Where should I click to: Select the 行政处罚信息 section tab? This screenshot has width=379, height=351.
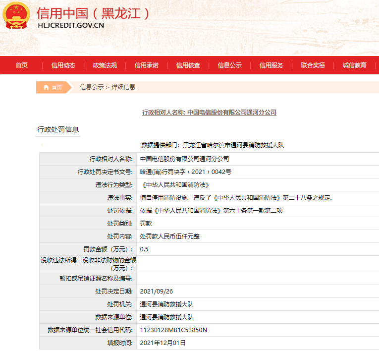click(58, 130)
